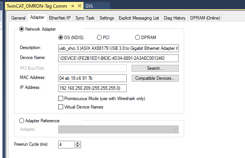Click the MAC Address field
This screenshot has height=158, width=245.
point(92,78)
